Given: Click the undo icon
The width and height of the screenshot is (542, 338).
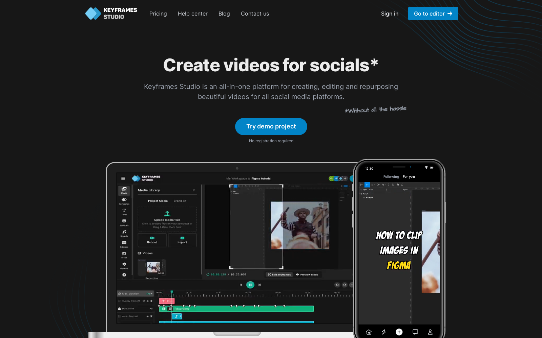Looking at the screenshot, I should click(337, 285).
